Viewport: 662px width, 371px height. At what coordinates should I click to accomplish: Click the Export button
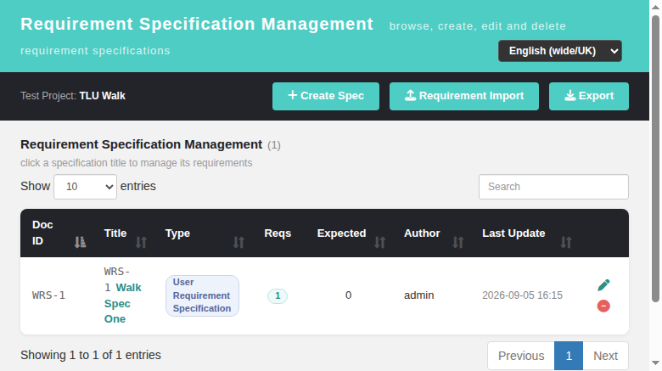(x=588, y=96)
